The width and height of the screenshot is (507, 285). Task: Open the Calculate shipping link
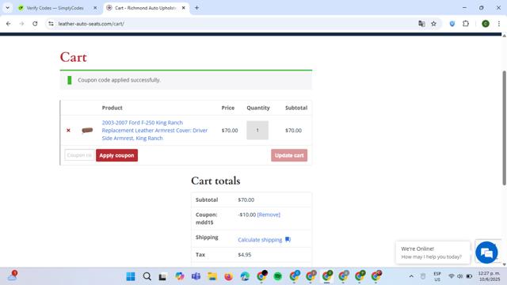(x=260, y=240)
